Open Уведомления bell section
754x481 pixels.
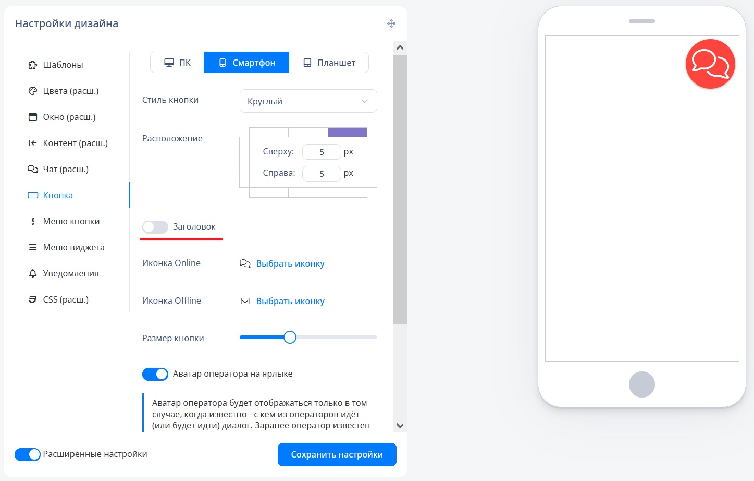[70, 273]
